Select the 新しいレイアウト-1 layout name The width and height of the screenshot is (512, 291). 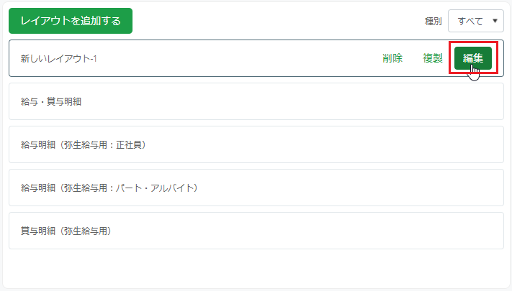pos(59,59)
